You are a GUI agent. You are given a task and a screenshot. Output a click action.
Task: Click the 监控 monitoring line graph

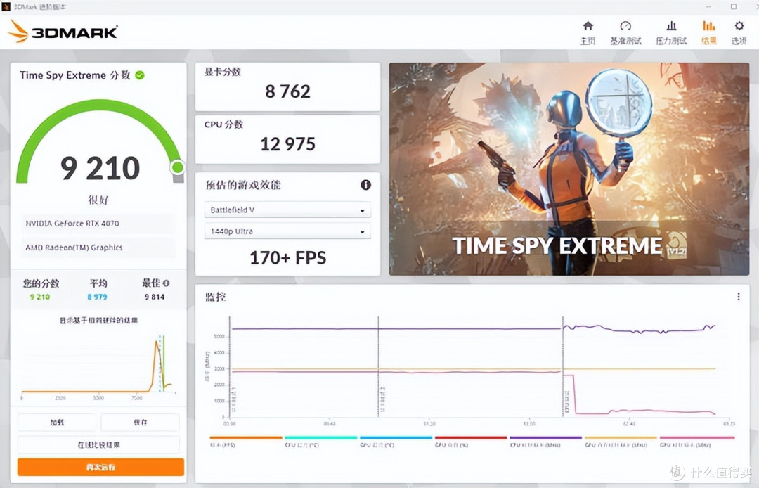tap(472, 371)
